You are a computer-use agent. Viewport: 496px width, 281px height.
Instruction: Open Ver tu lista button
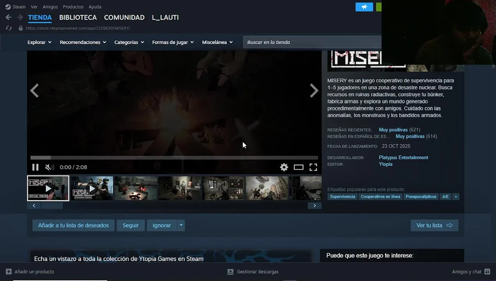click(434, 225)
